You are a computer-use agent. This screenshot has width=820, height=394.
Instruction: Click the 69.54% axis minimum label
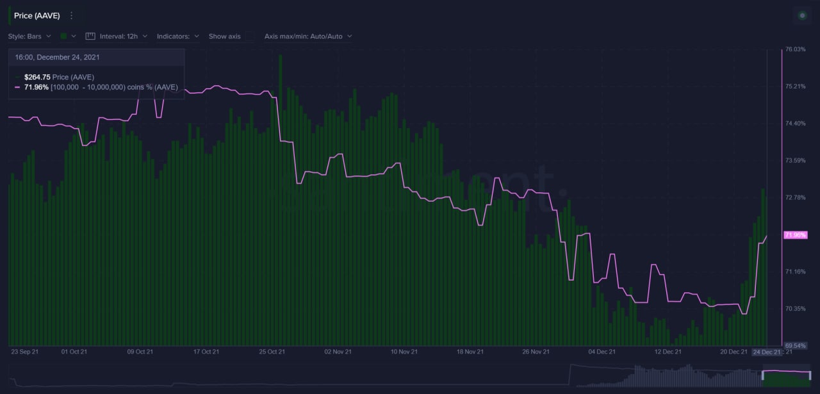point(795,346)
